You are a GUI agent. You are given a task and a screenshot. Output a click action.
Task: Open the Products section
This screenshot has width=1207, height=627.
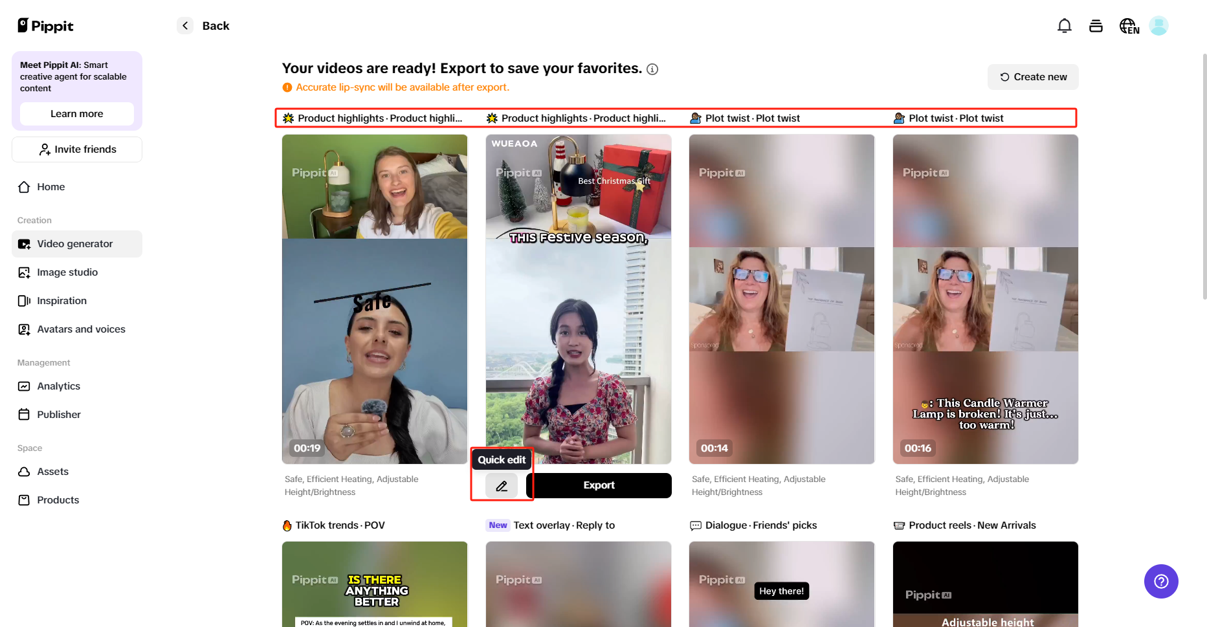tap(58, 500)
